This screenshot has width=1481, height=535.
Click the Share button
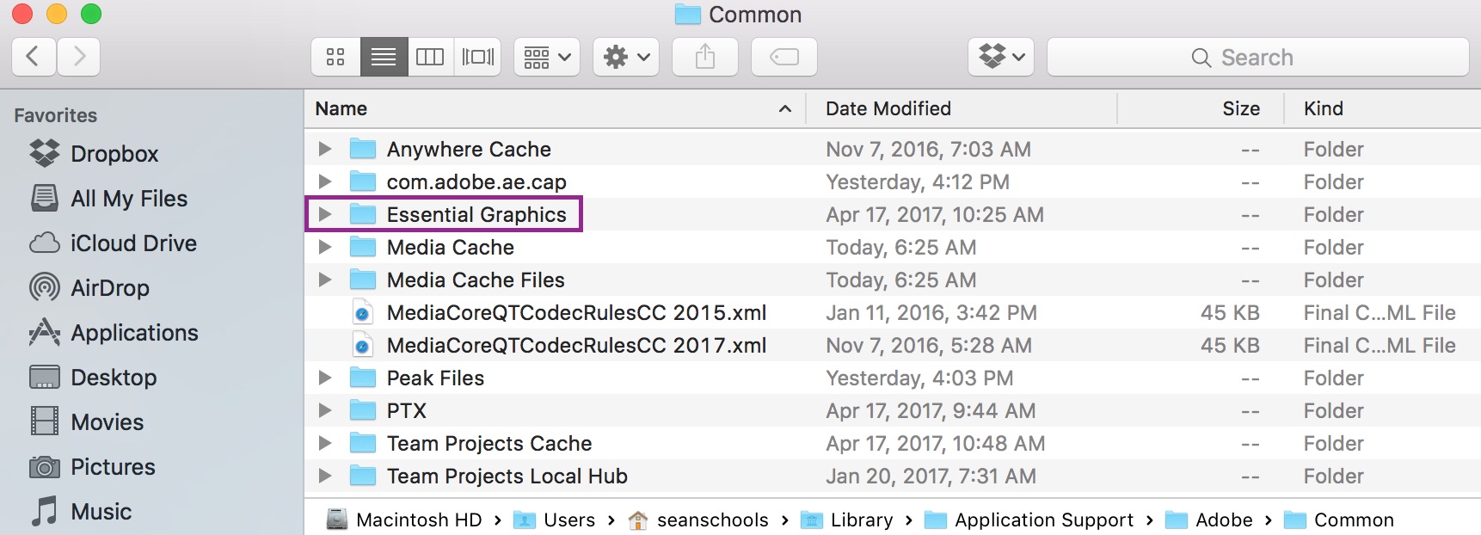705,57
